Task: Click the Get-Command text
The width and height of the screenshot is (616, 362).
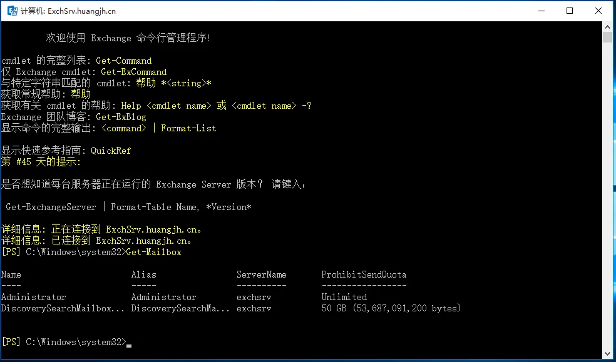Action: click(123, 61)
